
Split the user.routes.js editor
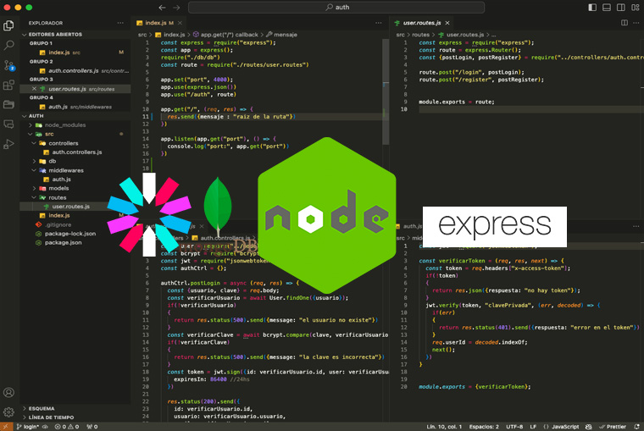(x=625, y=23)
